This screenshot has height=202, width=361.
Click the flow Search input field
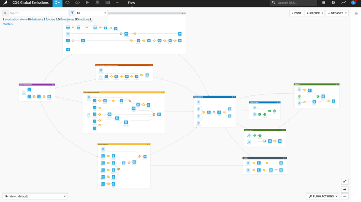tap(38, 13)
